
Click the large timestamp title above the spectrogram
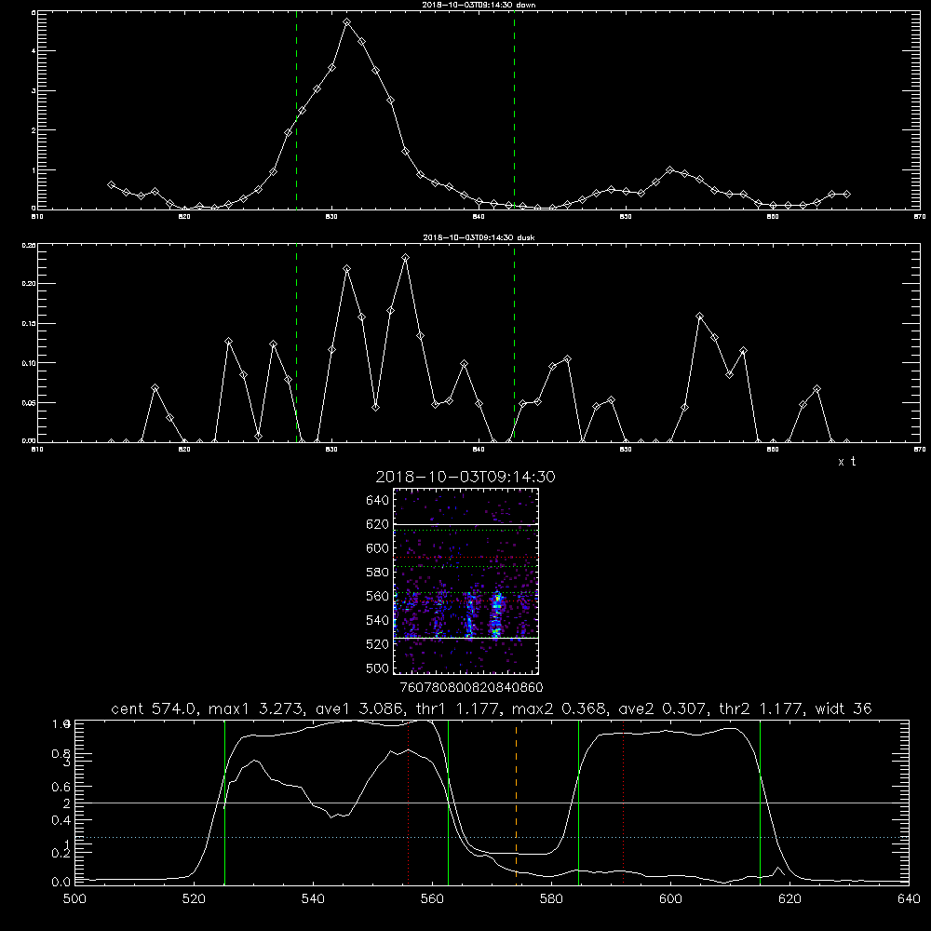(x=465, y=477)
